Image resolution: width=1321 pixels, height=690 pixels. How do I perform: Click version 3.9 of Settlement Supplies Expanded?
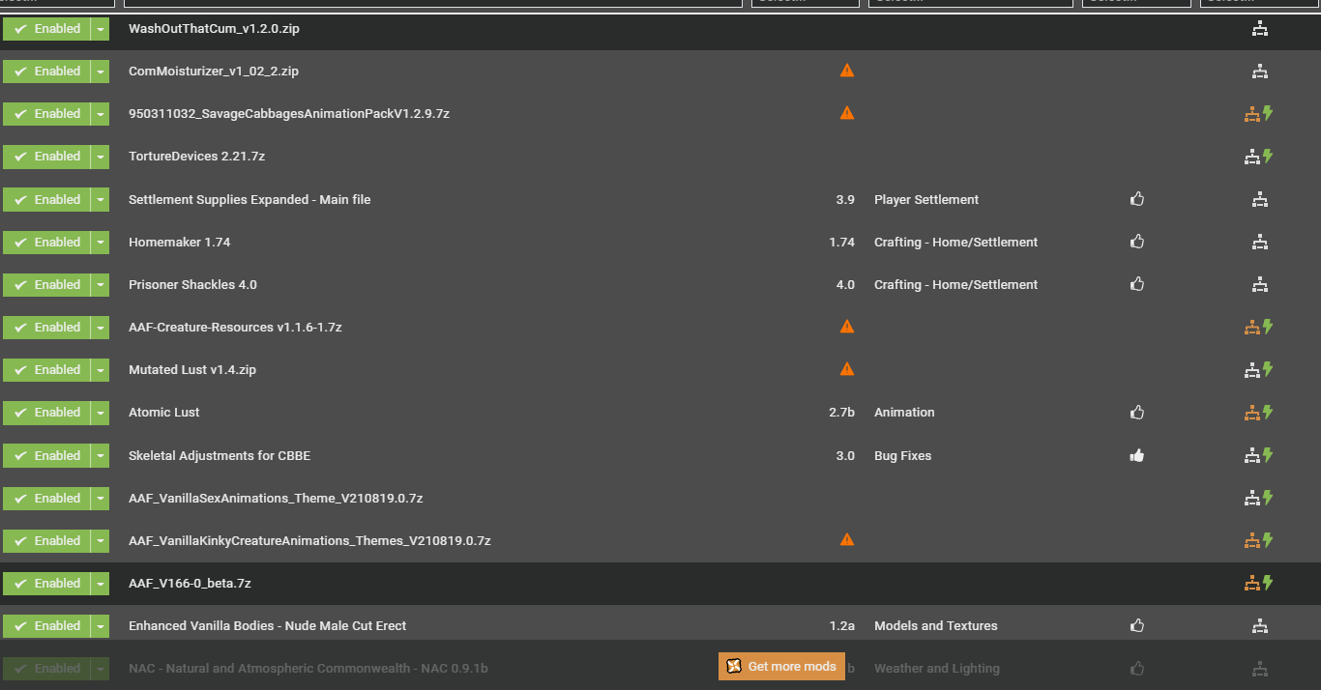pyautogui.click(x=845, y=200)
